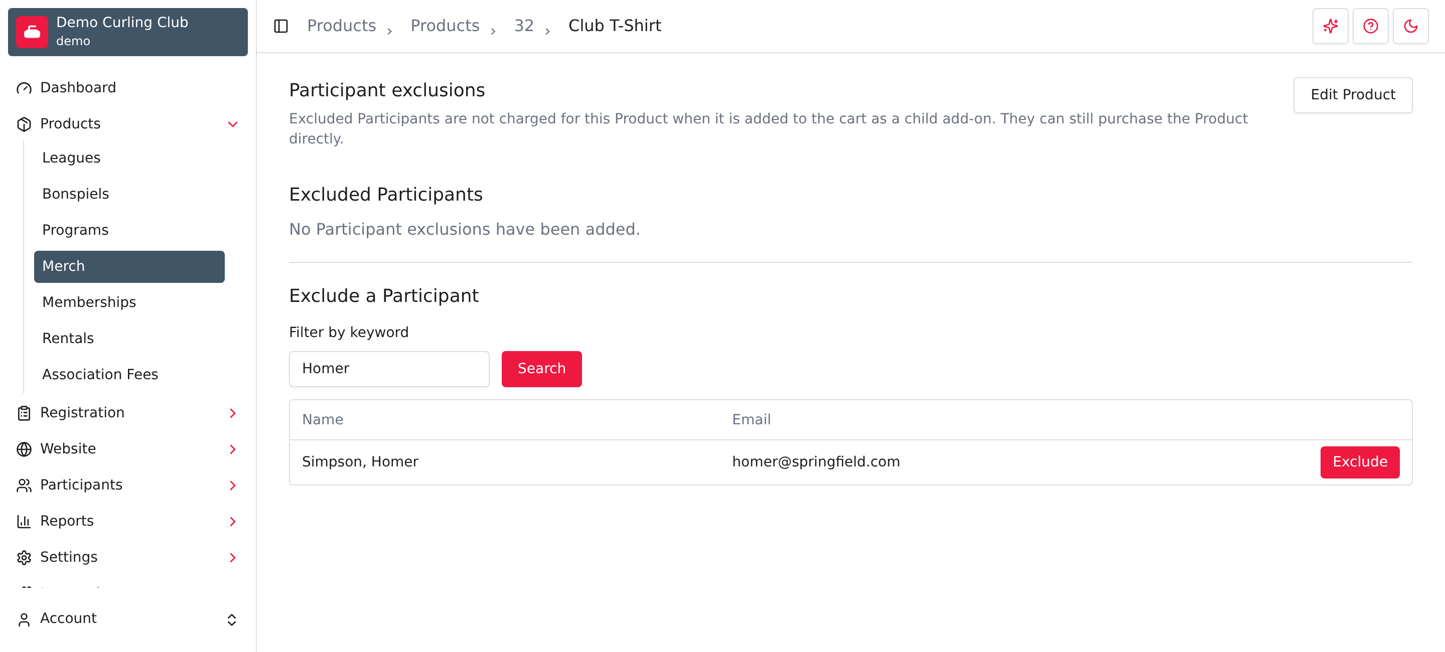This screenshot has height=652, width=1445.
Task: Open Bonspiels under Products
Action: point(129,194)
